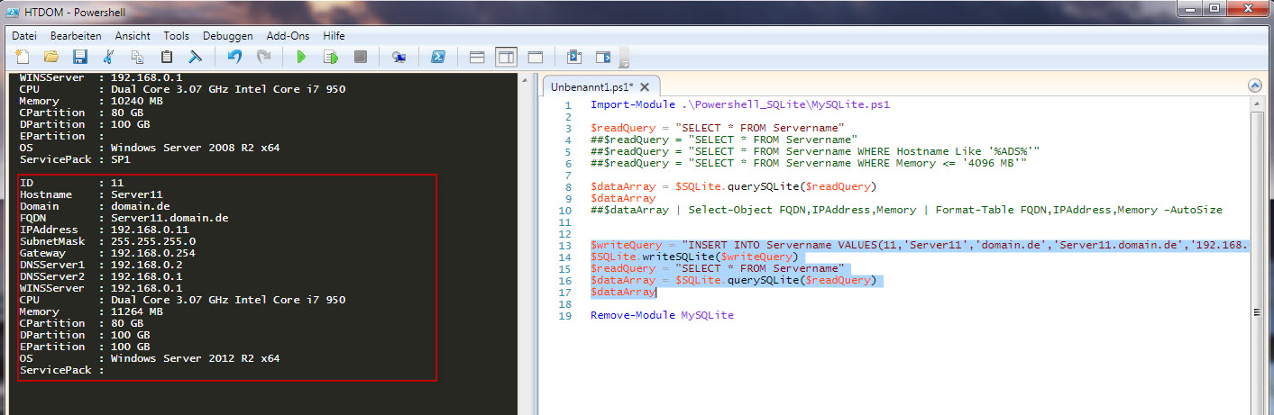1274x415 pixels.
Task: Open toolbar overflow options arrow
Action: [x=624, y=59]
